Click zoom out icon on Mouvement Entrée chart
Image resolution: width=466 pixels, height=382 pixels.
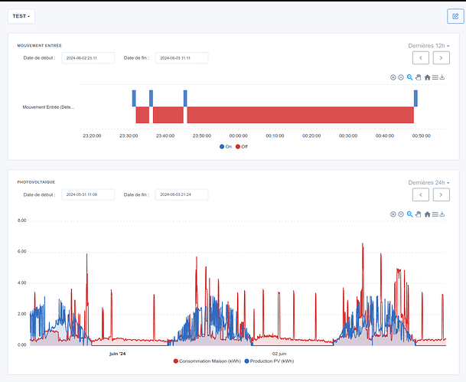401,77
